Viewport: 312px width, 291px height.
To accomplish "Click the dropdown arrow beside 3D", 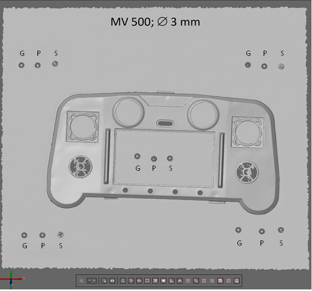I will tap(94, 280).
